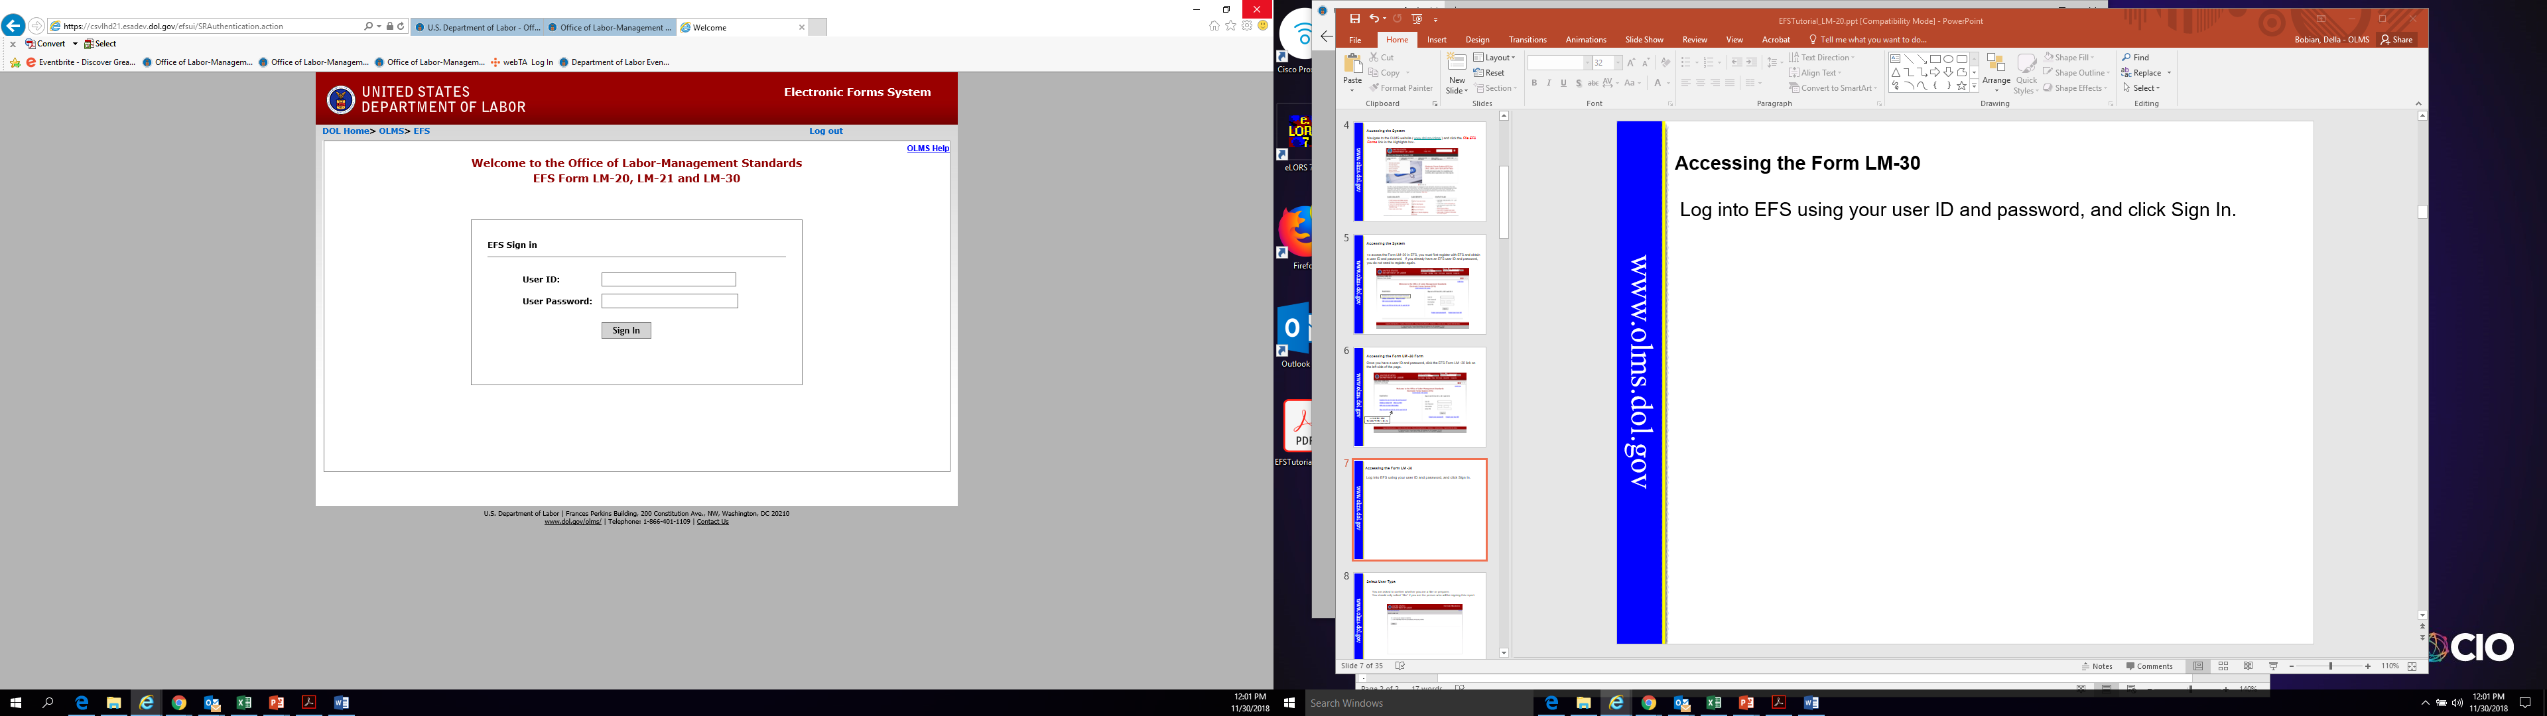Viewport: 2547px width, 716px height.
Task: Toggle the Comments pane
Action: point(2148,666)
